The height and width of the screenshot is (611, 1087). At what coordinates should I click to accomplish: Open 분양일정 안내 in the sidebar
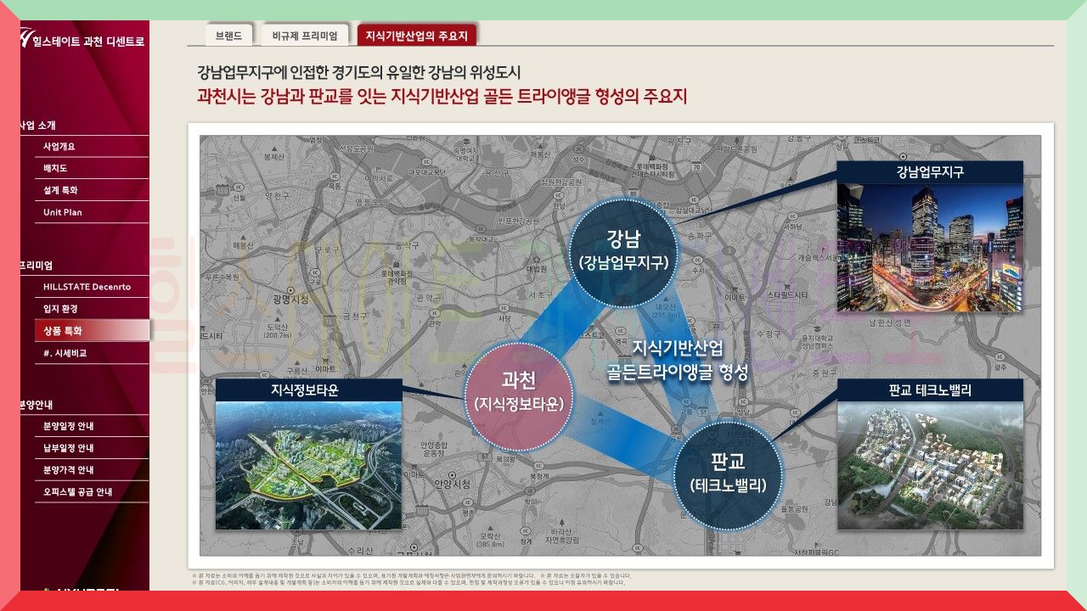(x=92, y=426)
